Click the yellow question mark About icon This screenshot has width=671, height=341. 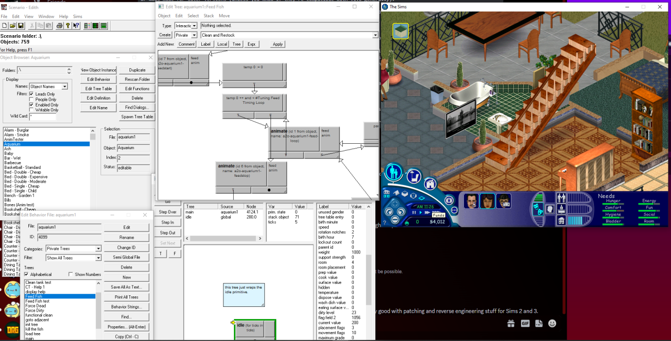point(68,25)
